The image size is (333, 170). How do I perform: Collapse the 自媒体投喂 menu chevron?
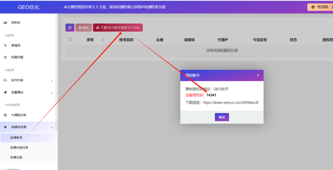52,127
